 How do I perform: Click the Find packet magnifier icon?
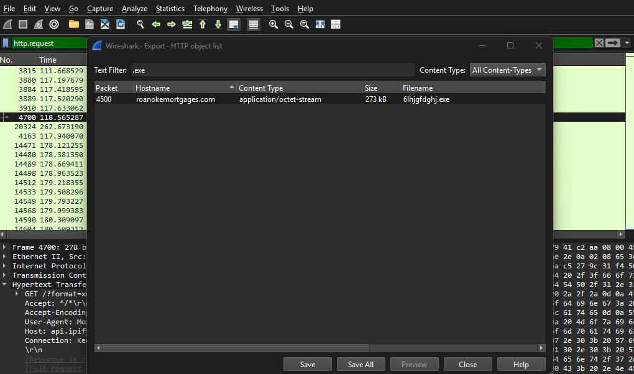140,24
